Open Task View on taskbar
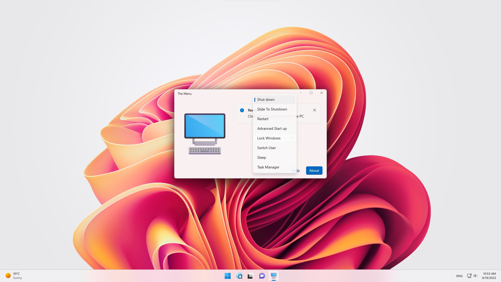This screenshot has height=282, width=501. click(250, 276)
